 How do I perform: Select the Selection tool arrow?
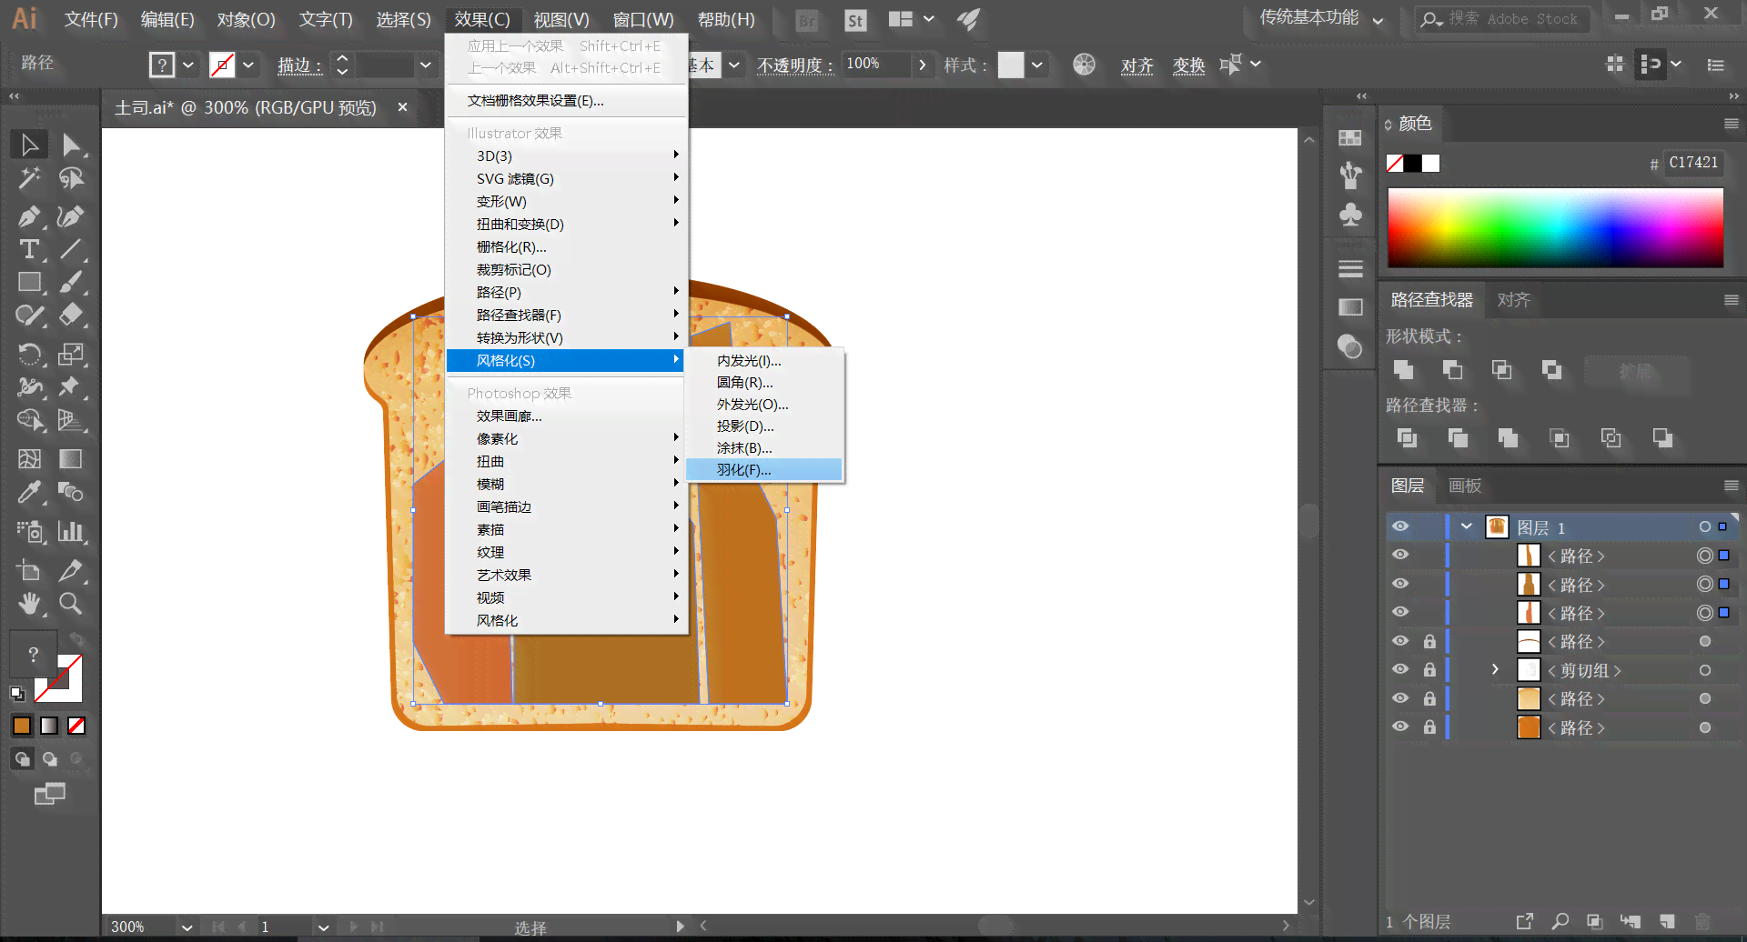[29, 145]
